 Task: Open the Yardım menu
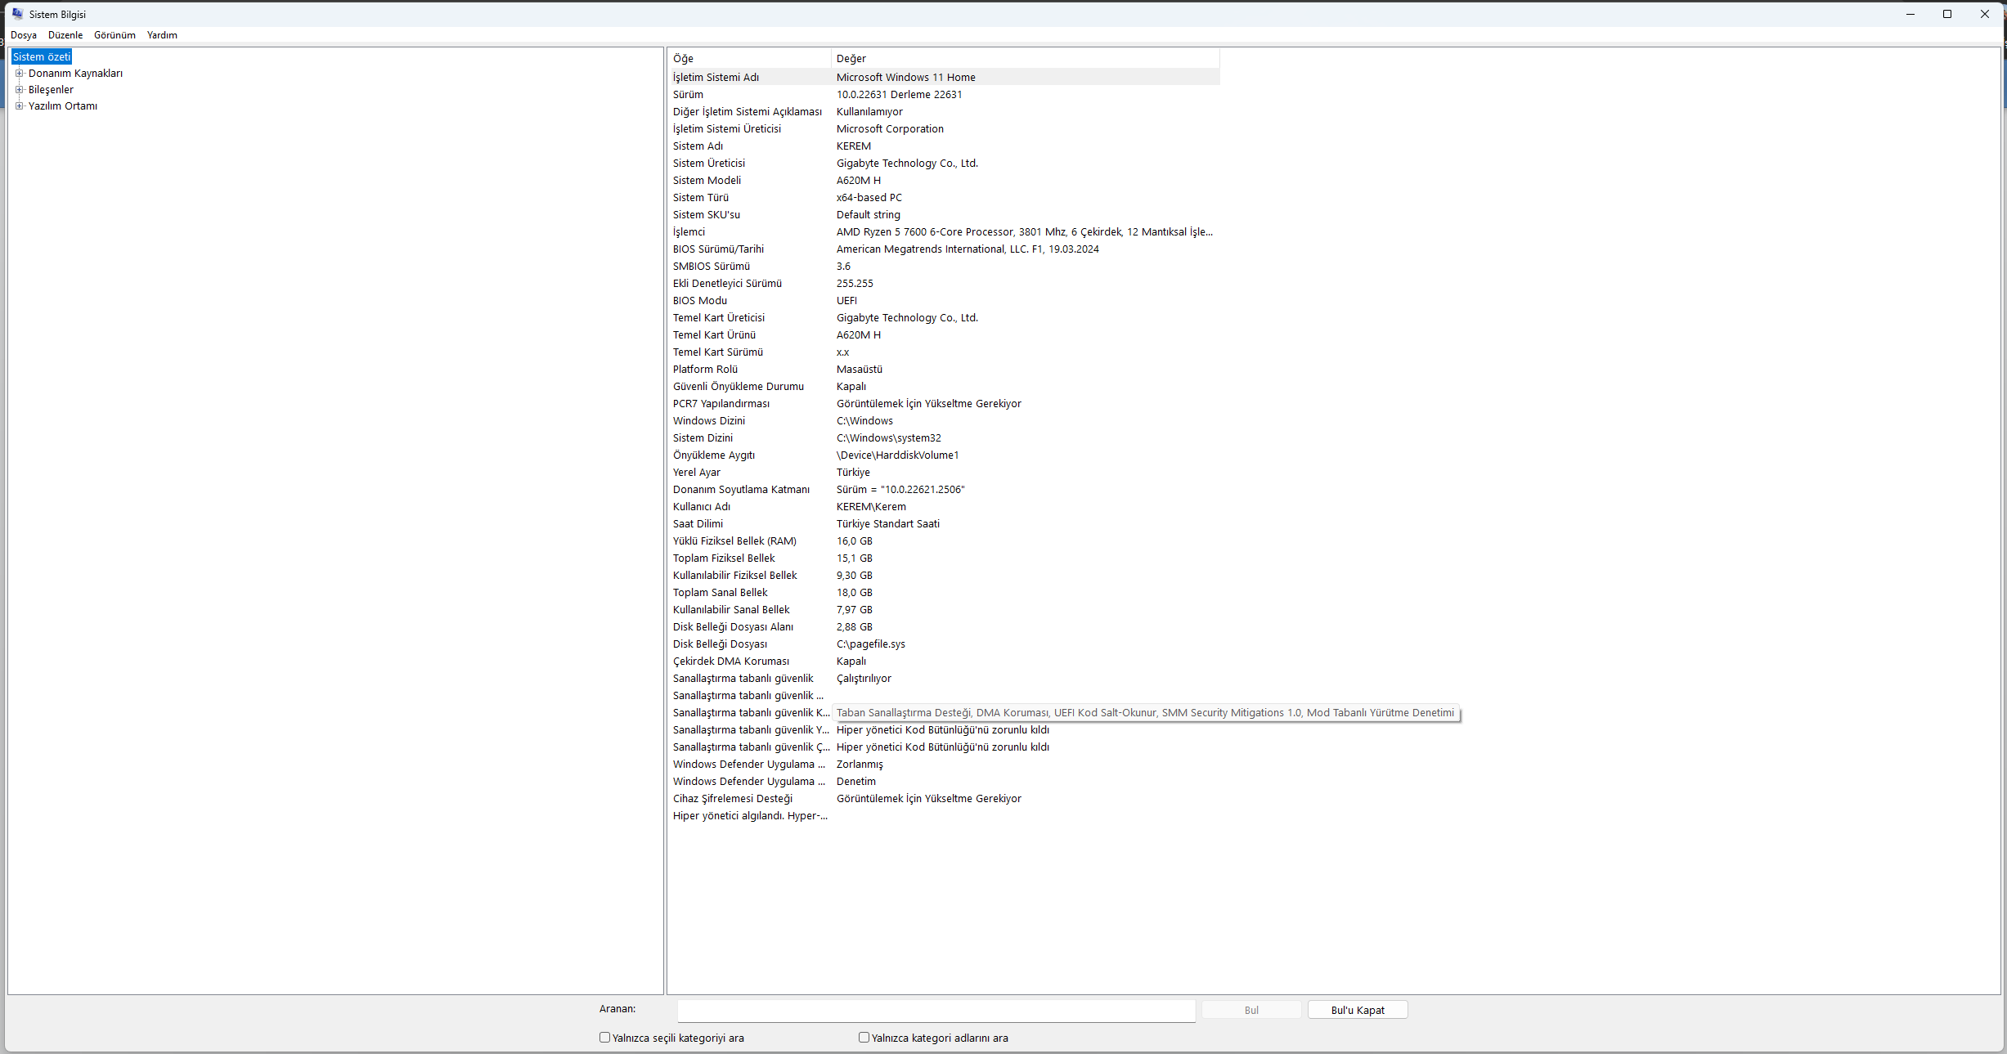coord(162,35)
